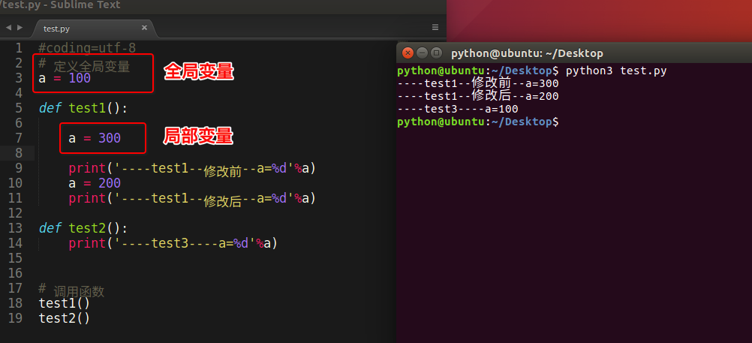Click the last terminal prompt line
Screen dimensions: 752x343
[478, 122]
